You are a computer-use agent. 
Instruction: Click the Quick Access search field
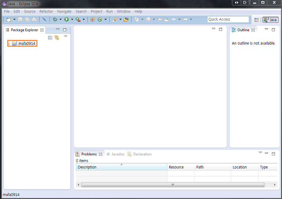(228, 19)
